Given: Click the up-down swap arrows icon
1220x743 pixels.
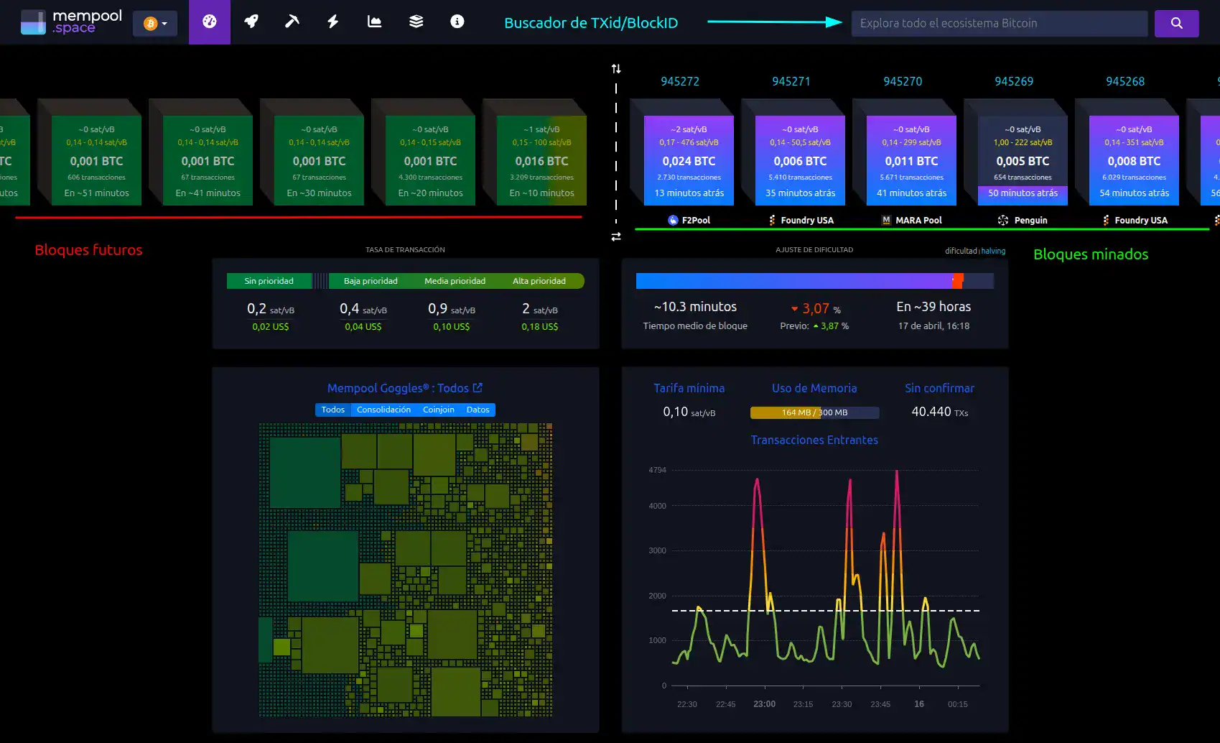Looking at the screenshot, I should [616, 69].
